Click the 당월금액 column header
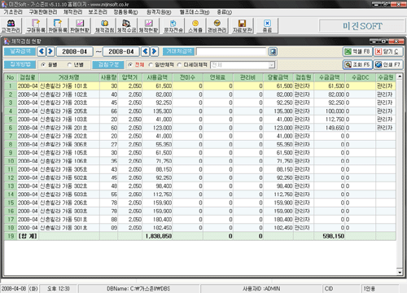407x293 pixels. (x=278, y=77)
